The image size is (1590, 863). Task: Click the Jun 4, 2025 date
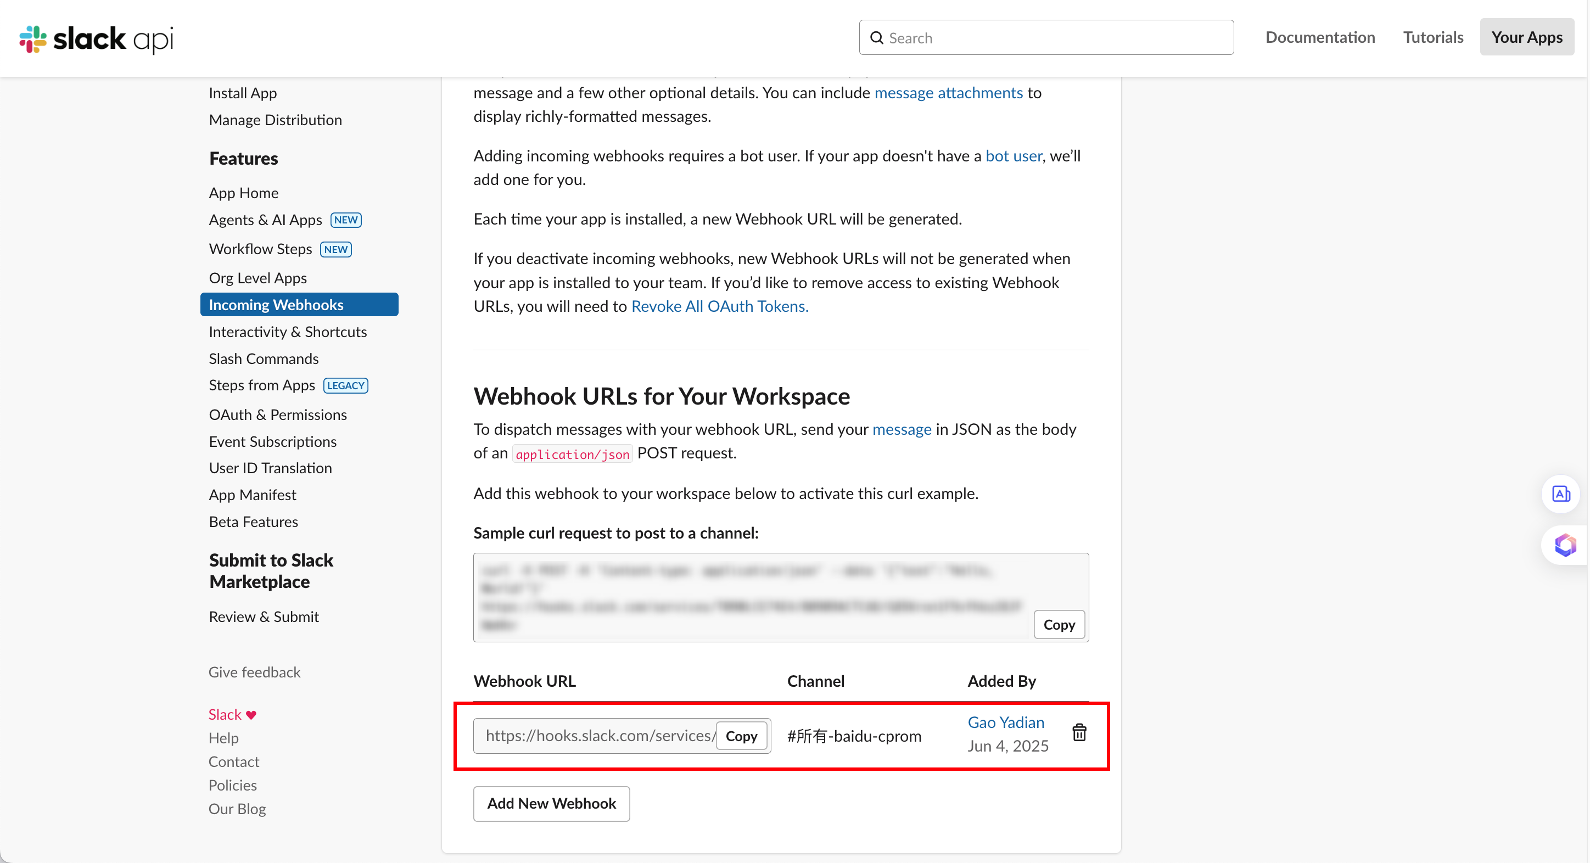(x=1007, y=746)
